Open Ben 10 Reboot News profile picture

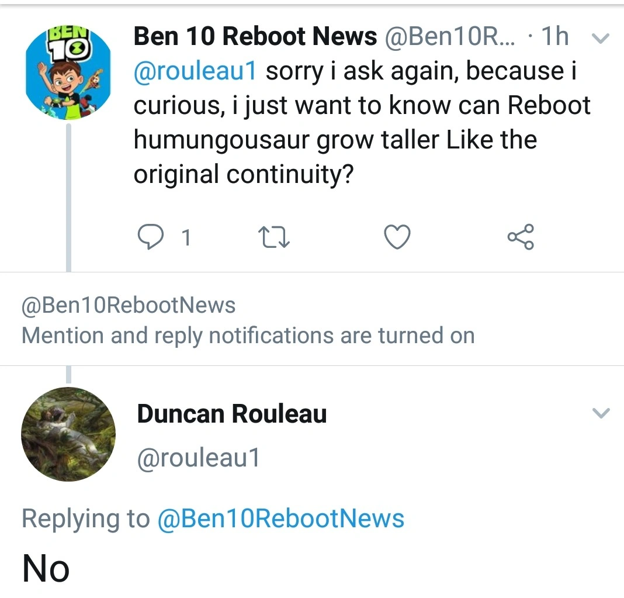[68, 72]
